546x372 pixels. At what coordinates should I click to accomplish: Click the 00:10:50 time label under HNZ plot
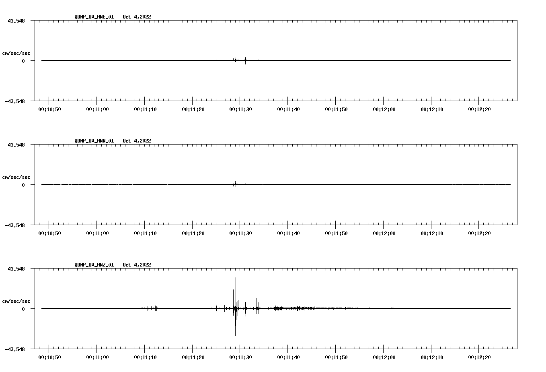50,358
